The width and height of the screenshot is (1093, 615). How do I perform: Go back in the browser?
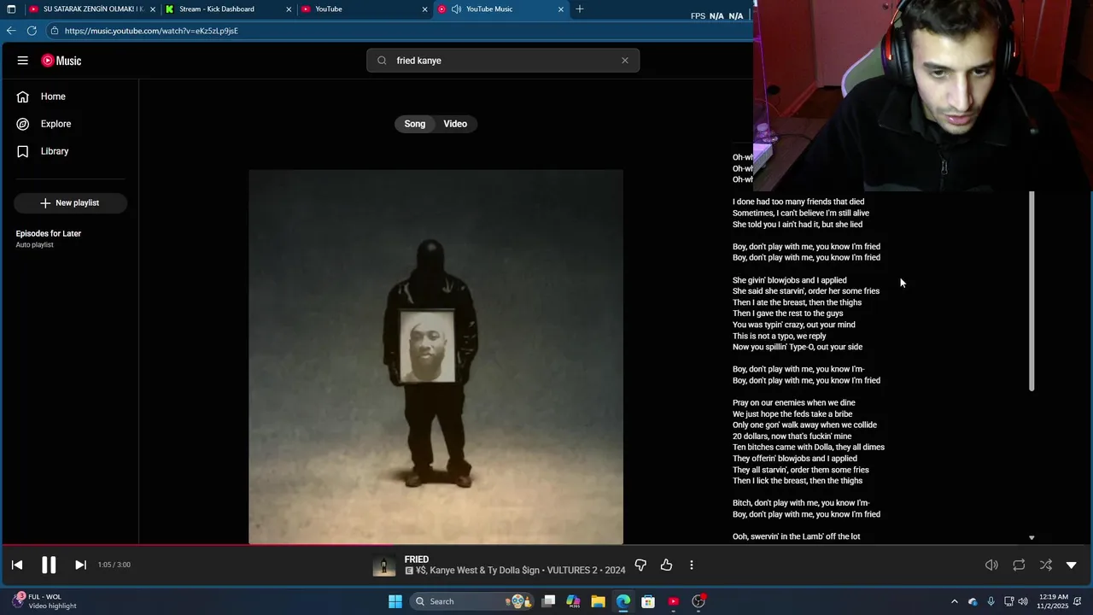tap(11, 31)
